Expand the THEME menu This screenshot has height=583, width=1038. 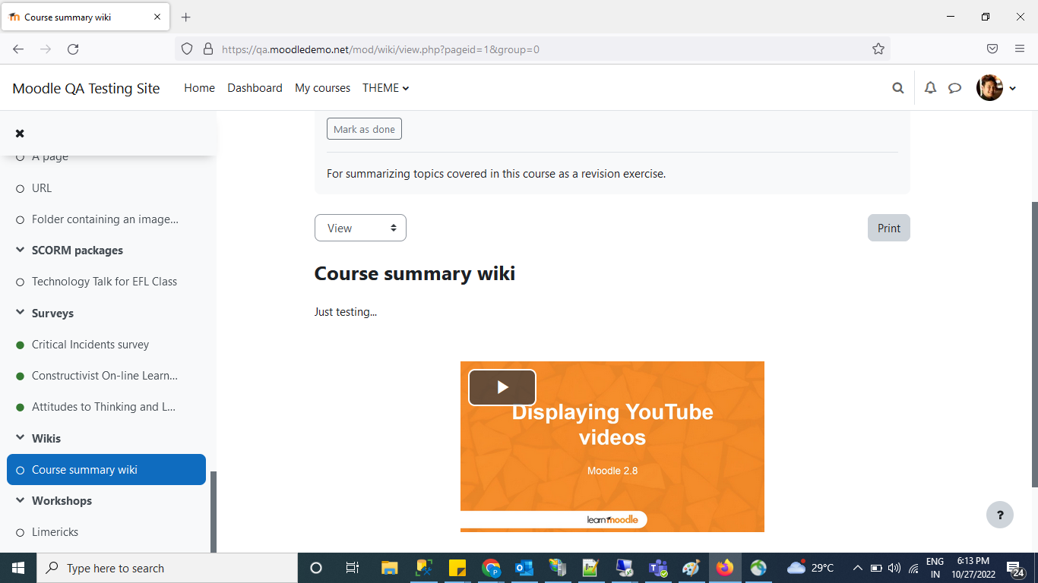[x=386, y=88]
